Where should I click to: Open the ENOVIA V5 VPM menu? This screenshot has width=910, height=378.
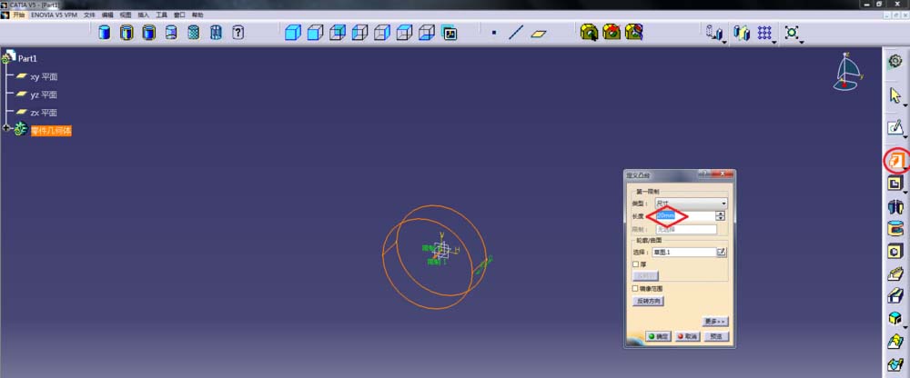tap(54, 15)
